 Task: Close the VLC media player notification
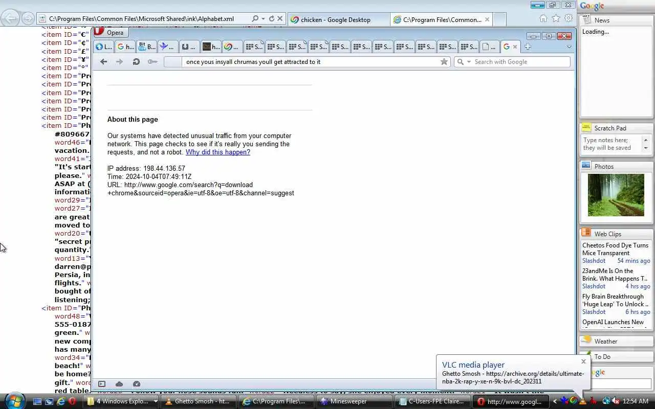click(x=583, y=361)
